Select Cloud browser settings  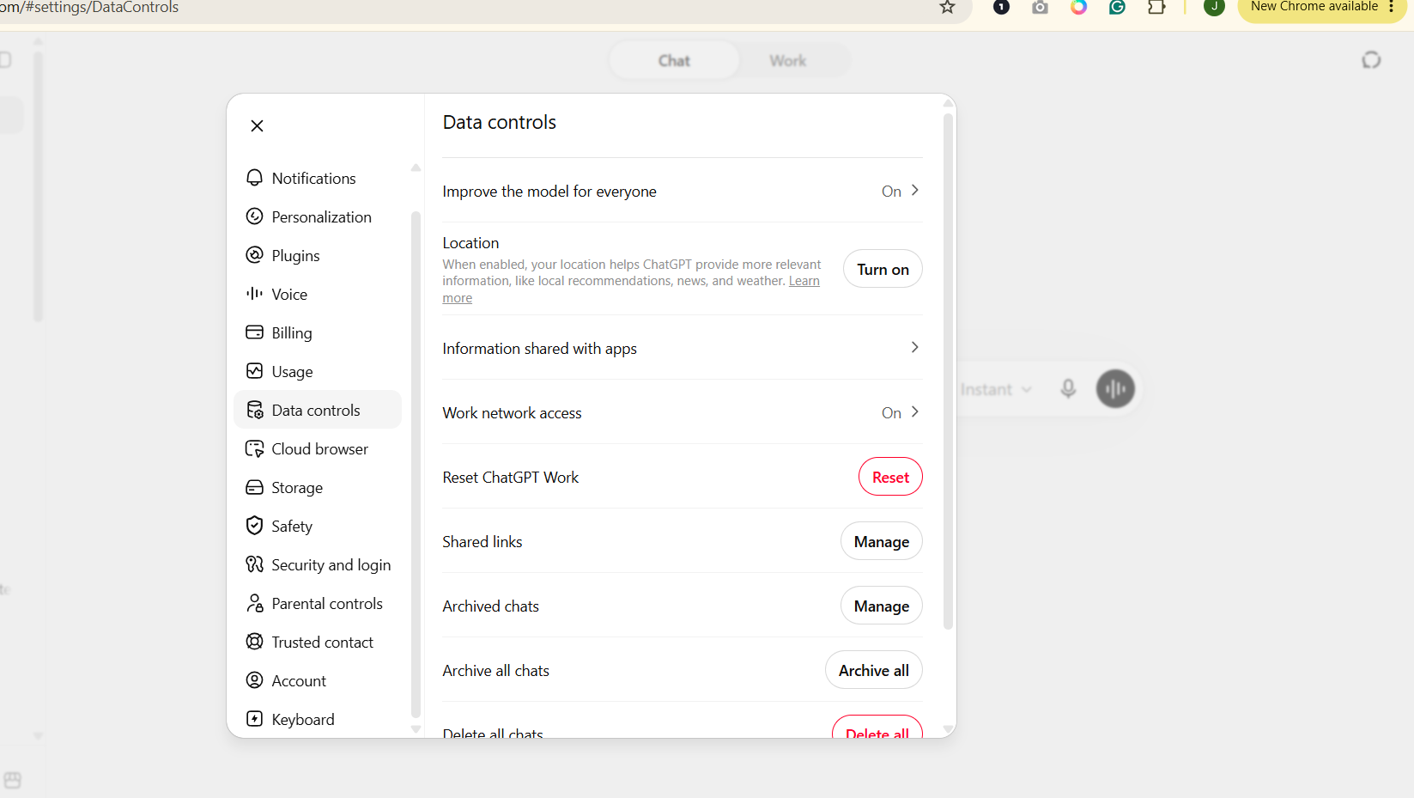click(318, 448)
